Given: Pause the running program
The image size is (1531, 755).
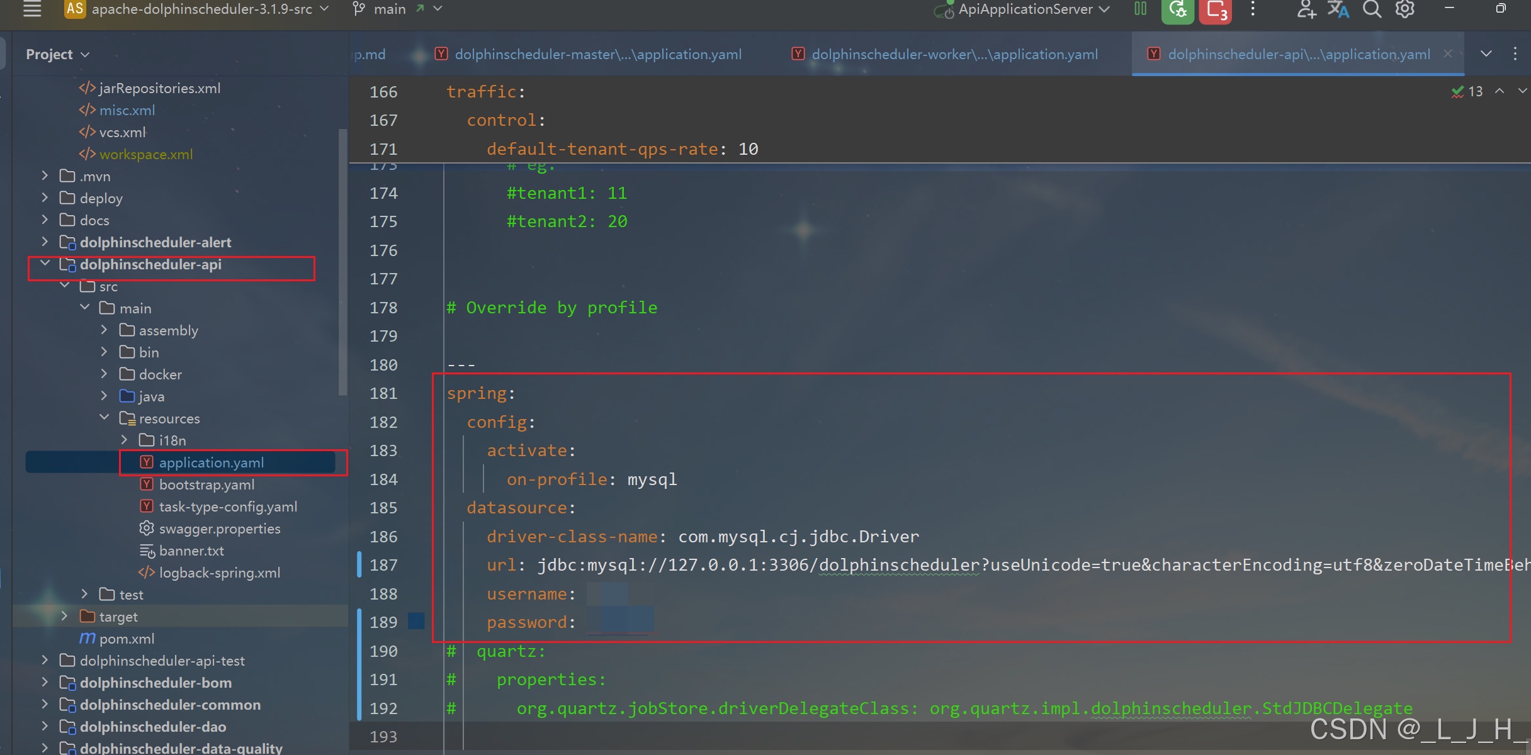Looking at the screenshot, I should [x=1140, y=9].
